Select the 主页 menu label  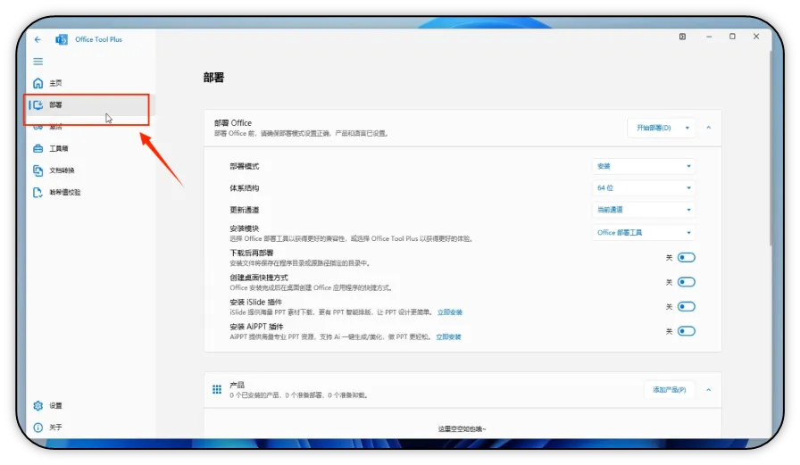click(x=55, y=83)
